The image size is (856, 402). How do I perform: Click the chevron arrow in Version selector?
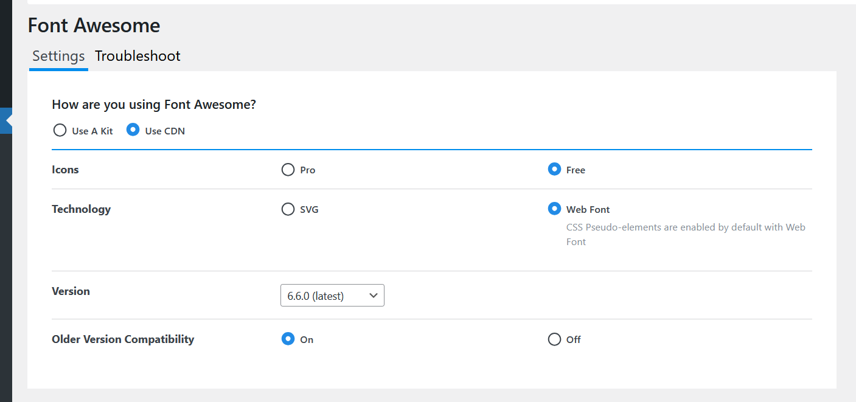(374, 296)
